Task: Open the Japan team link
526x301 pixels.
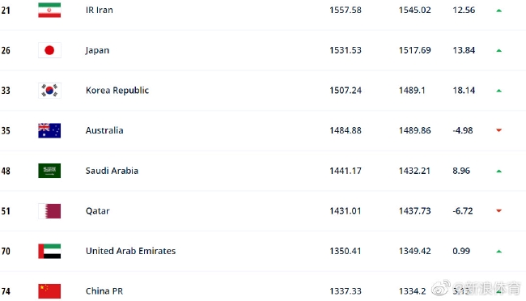Action: tap(97, 50)
